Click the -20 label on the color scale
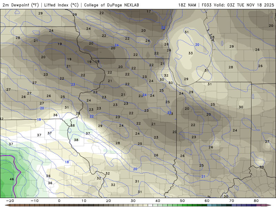This screenshot has height=207, width=276. tap(10, 201)
